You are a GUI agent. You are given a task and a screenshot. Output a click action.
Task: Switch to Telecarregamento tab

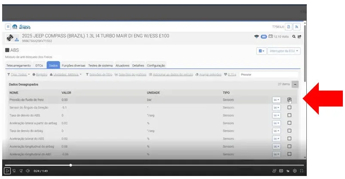tap(18, 65)
